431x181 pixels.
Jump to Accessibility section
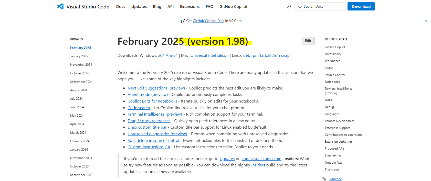[x=333, y=54]
